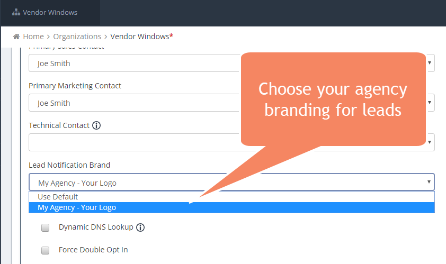Image resolution: width=446 pixels, height=264 pixels.
Task: Navigate to Organizations breadcrumb link
Action: (x=77, y=37)
